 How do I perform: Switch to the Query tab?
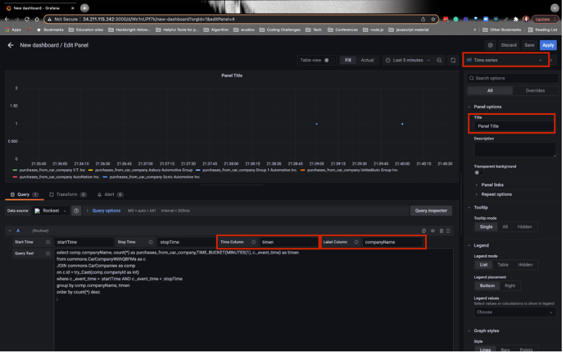(24, 195)
